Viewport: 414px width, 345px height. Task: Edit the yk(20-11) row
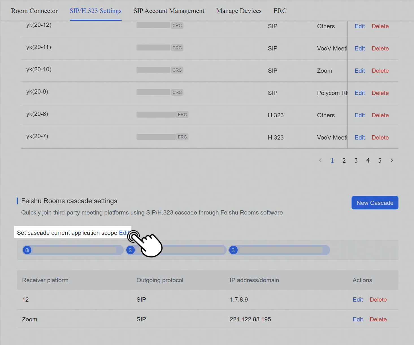click(360, 48)
